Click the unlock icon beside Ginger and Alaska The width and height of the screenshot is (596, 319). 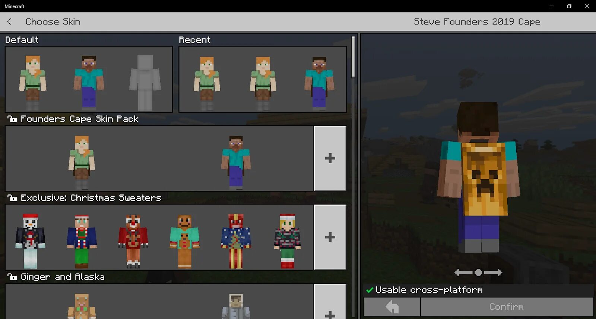(12, 277)
